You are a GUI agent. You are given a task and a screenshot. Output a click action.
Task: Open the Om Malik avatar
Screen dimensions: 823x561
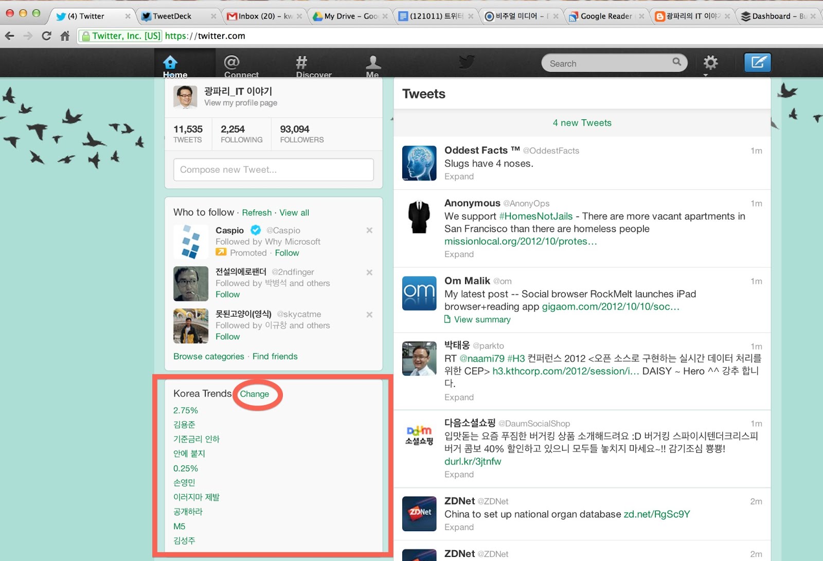tap(419, 293)
